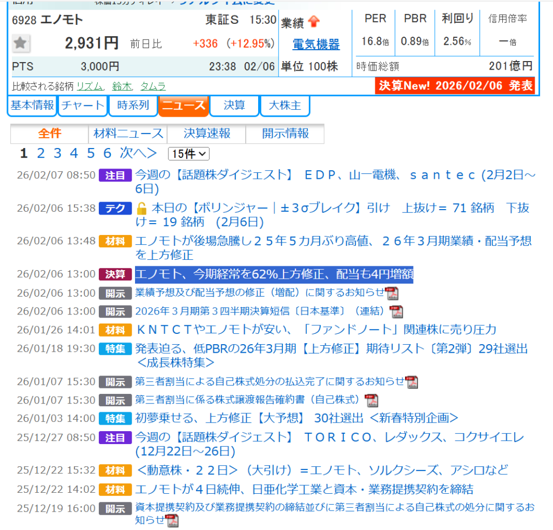
Task: Select the 開示情報 filter tab
Action: 285,133
